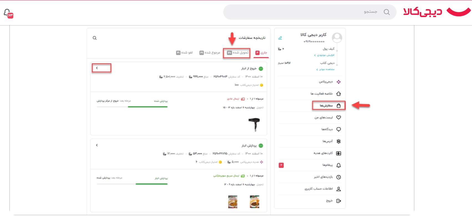Open the heart icon for لیست‌های من
The width and height of the screenshot is (472, 219).
(x=339, y=118)
